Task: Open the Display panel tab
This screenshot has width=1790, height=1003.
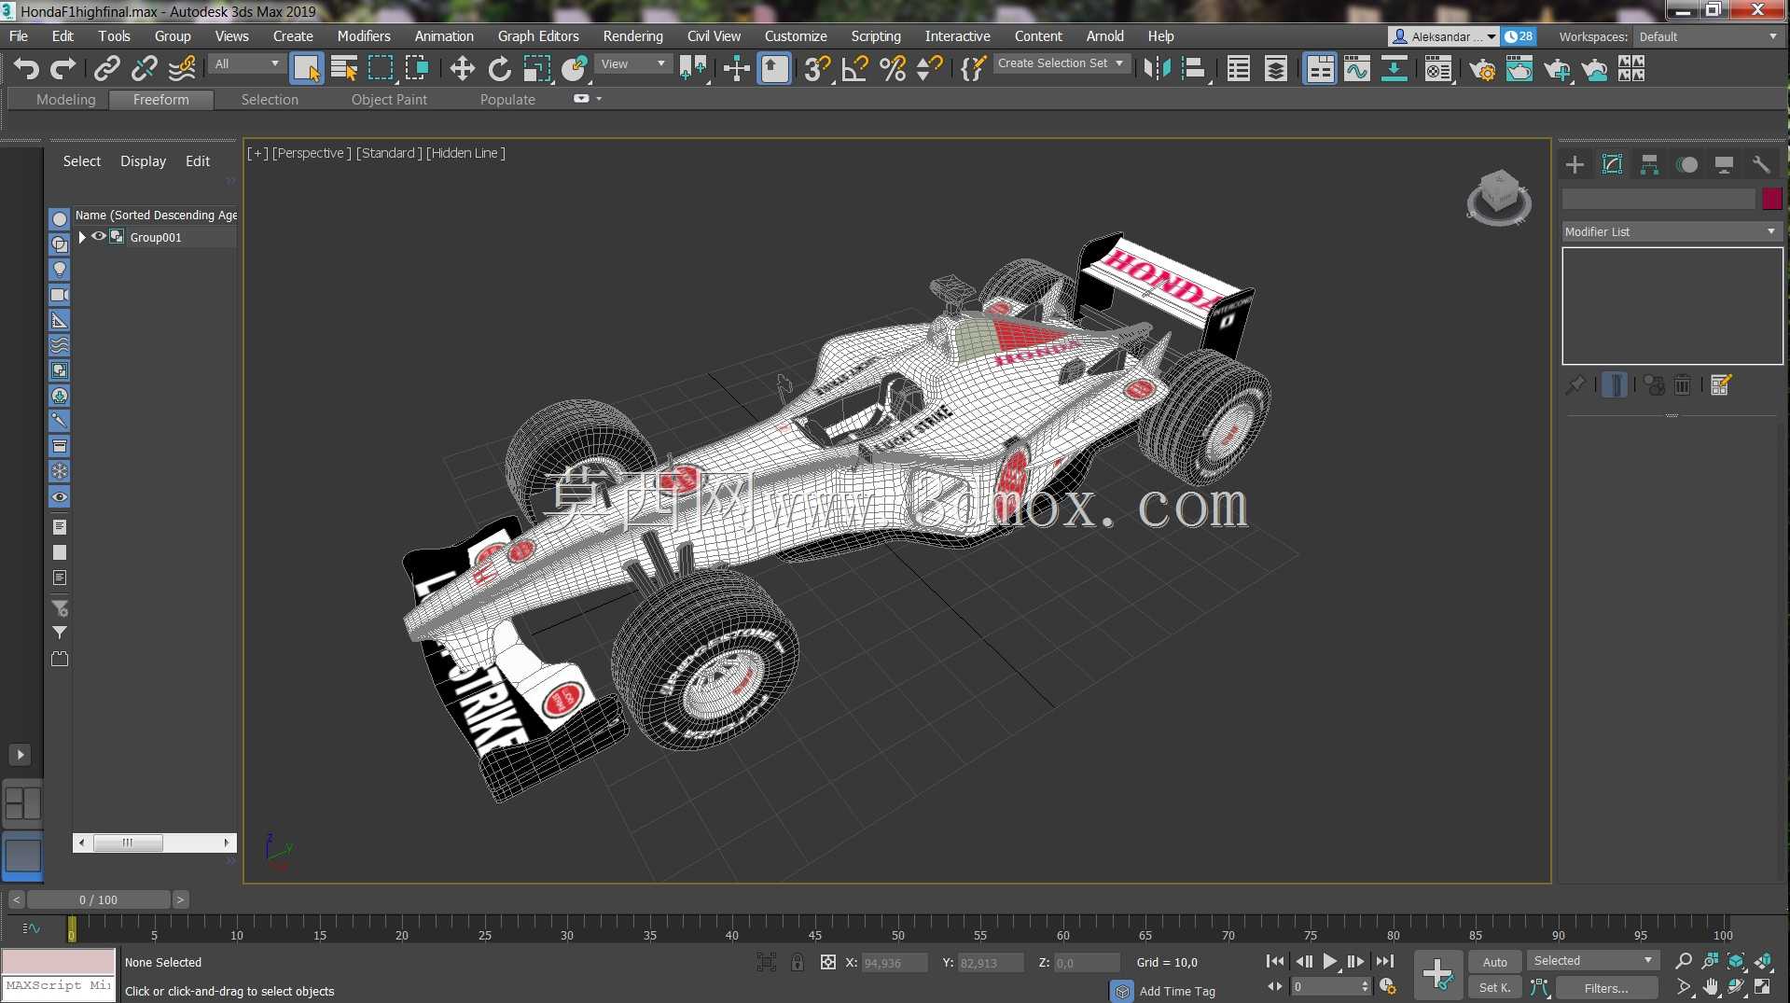Action: pos(1724,164)
